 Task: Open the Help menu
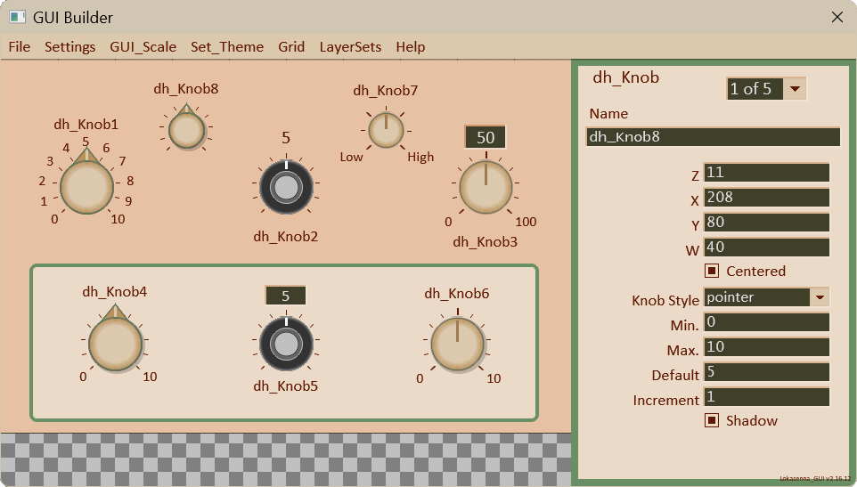(x=411, y=47)
